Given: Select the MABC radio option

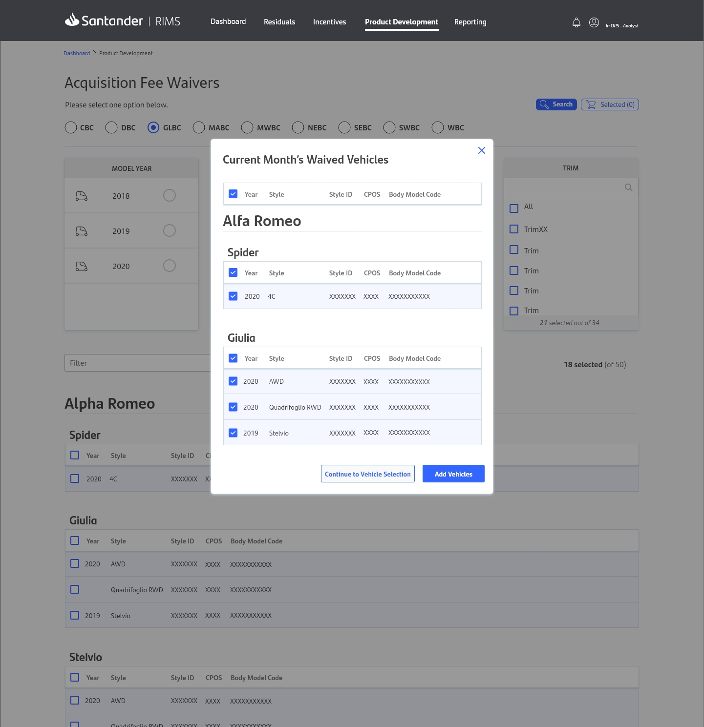Looking at the screenshot, I should pos(199,127).
